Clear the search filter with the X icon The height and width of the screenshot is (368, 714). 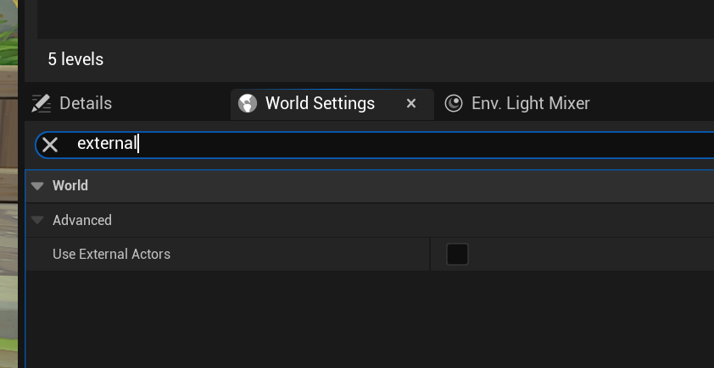coord(50,145)
